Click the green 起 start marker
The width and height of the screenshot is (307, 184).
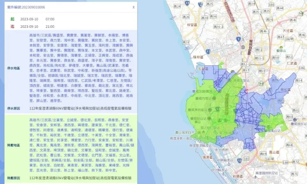(13, 19)
